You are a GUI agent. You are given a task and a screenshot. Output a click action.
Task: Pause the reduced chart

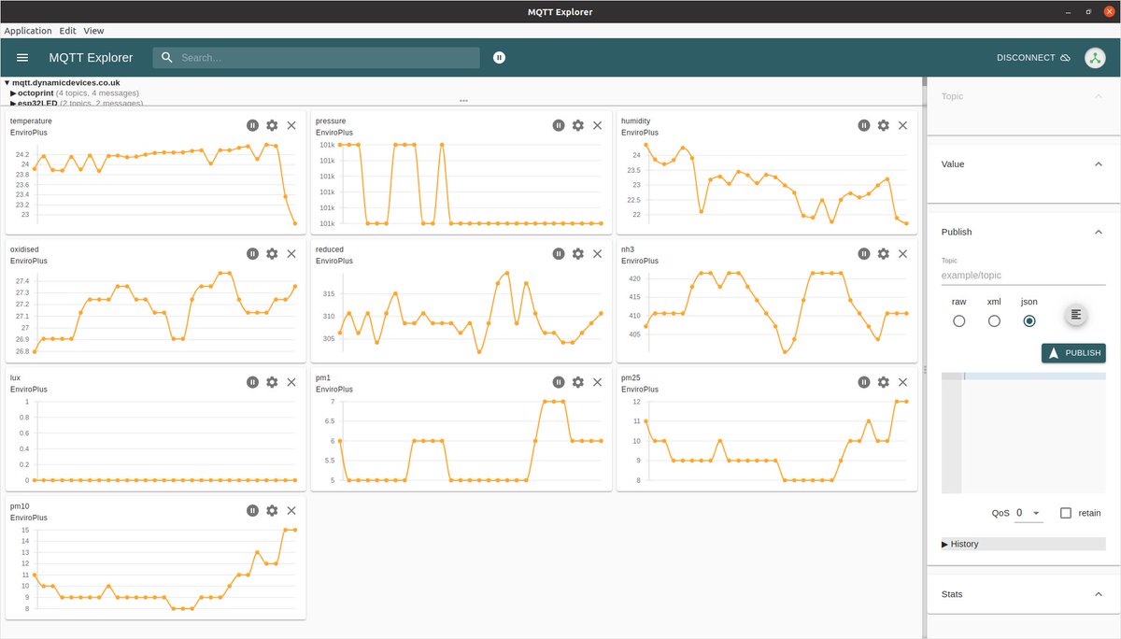559,253
